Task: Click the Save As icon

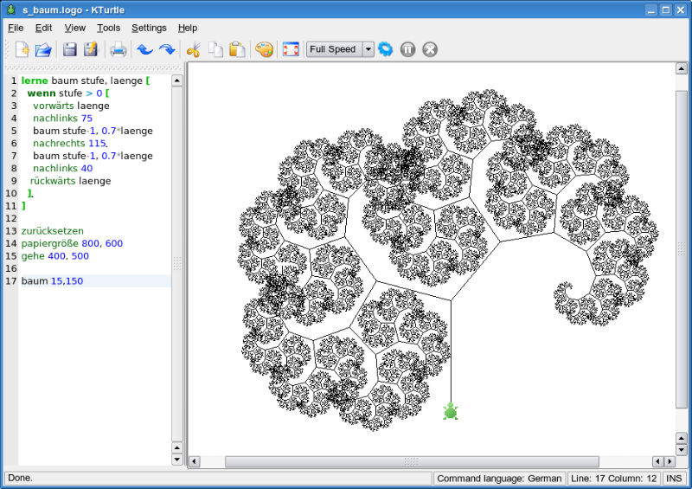Action: pos(91,49)
